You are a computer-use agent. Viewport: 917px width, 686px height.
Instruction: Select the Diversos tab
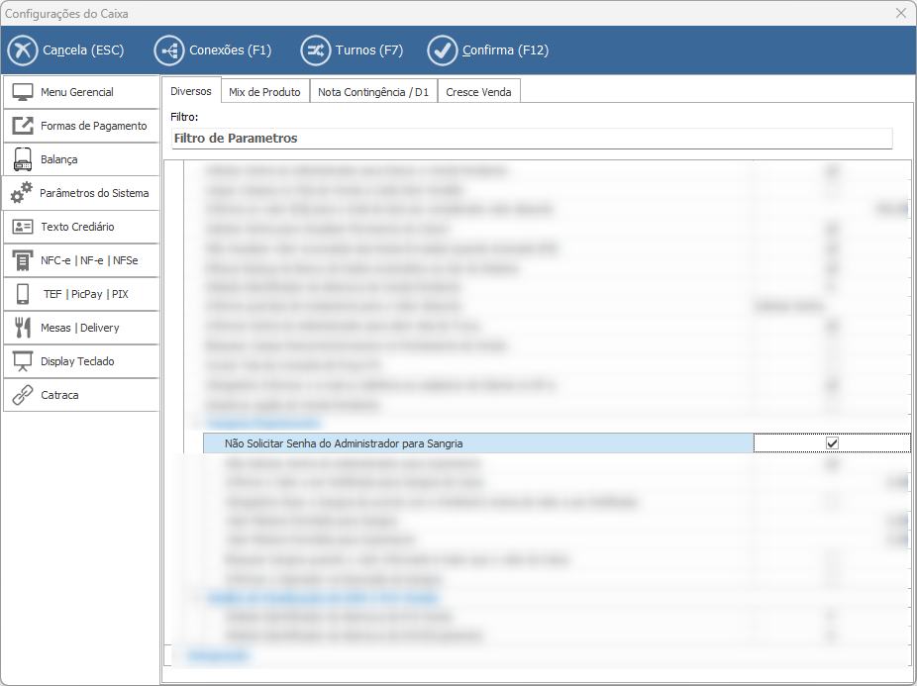pos(191,91)
